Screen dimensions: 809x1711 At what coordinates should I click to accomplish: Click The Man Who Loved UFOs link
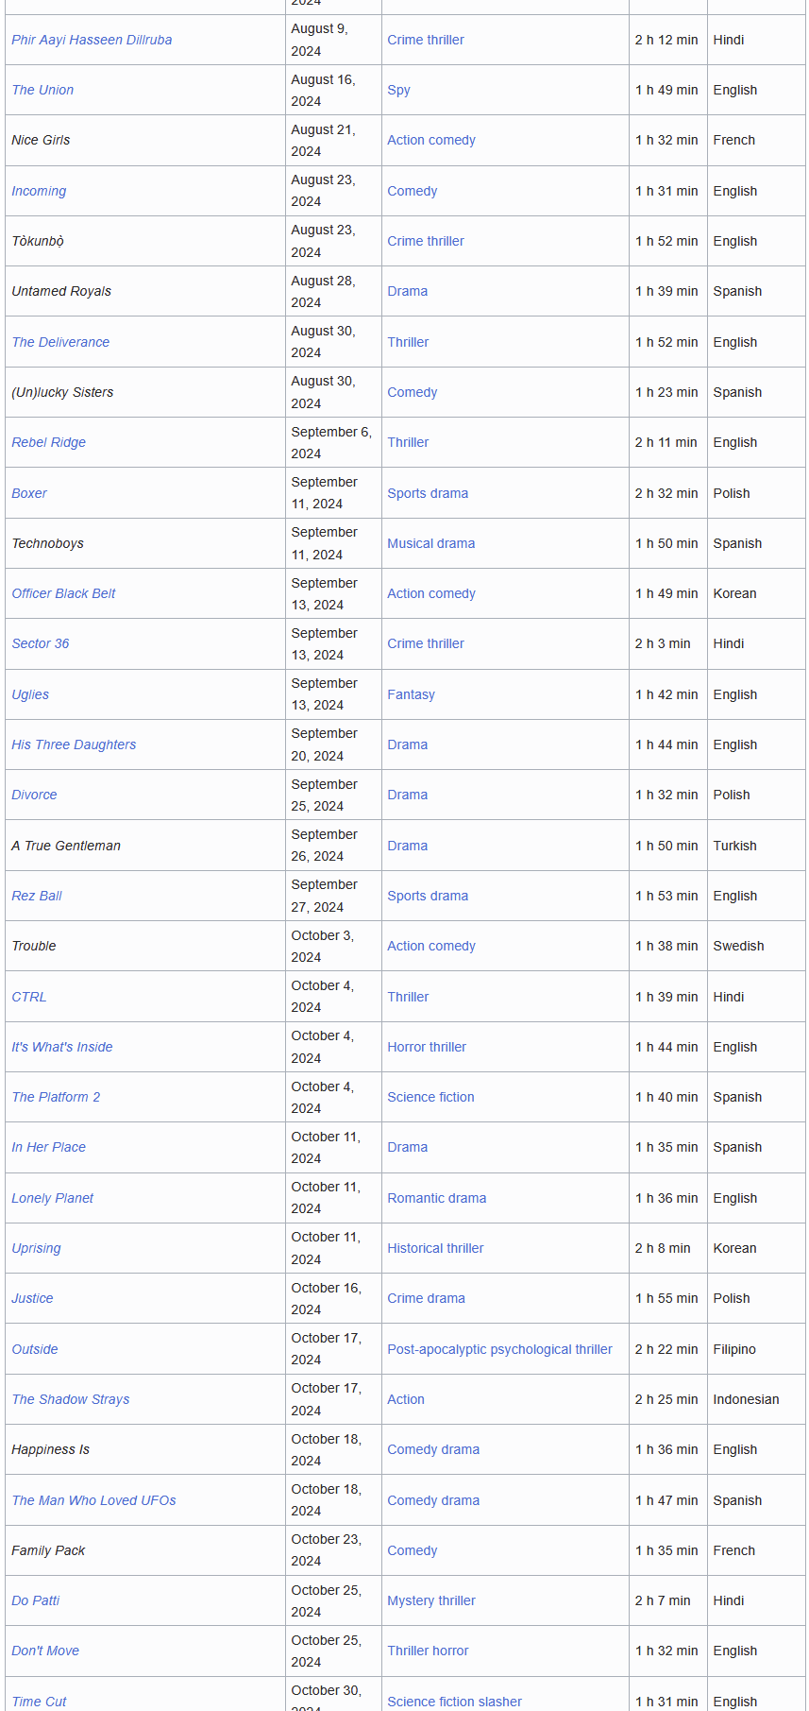93,1500
